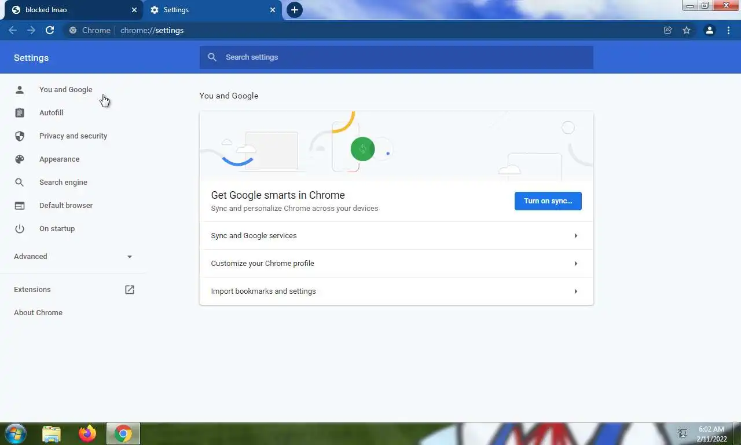Viewport: 741px width, 445px height.
Task: Click the network icon in system tray
Action: click(x=683, y=433)
